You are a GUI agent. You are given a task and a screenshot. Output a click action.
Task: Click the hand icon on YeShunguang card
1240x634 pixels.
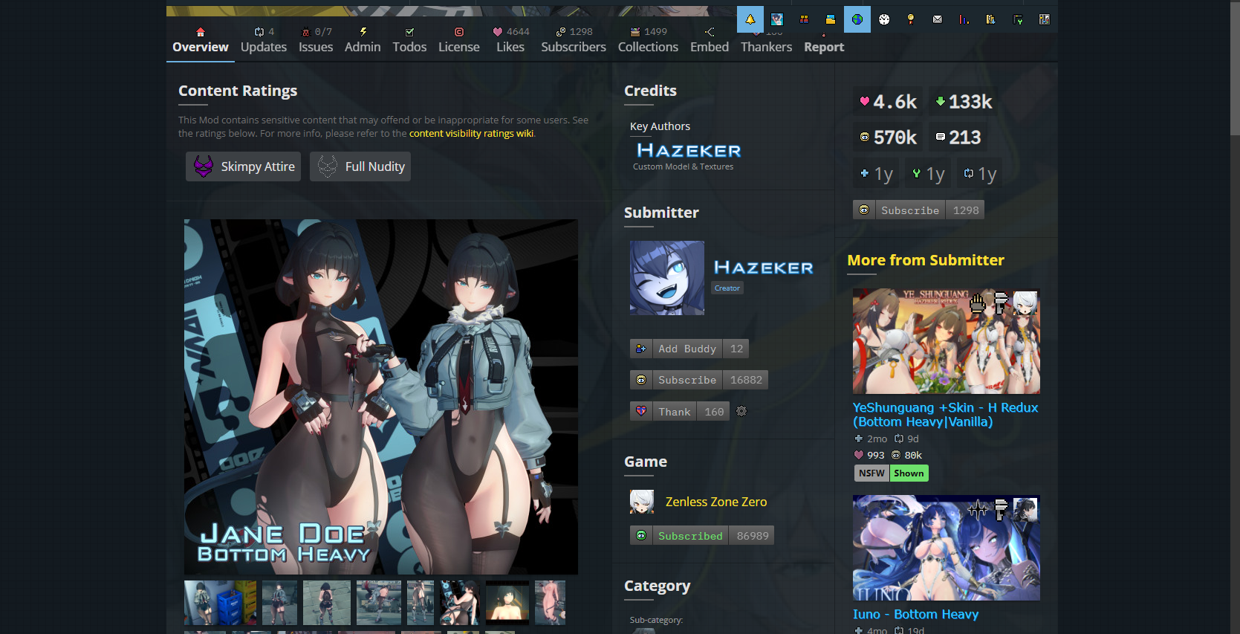978,303
